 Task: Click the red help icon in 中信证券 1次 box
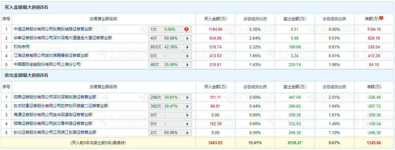tap(186, 29)
